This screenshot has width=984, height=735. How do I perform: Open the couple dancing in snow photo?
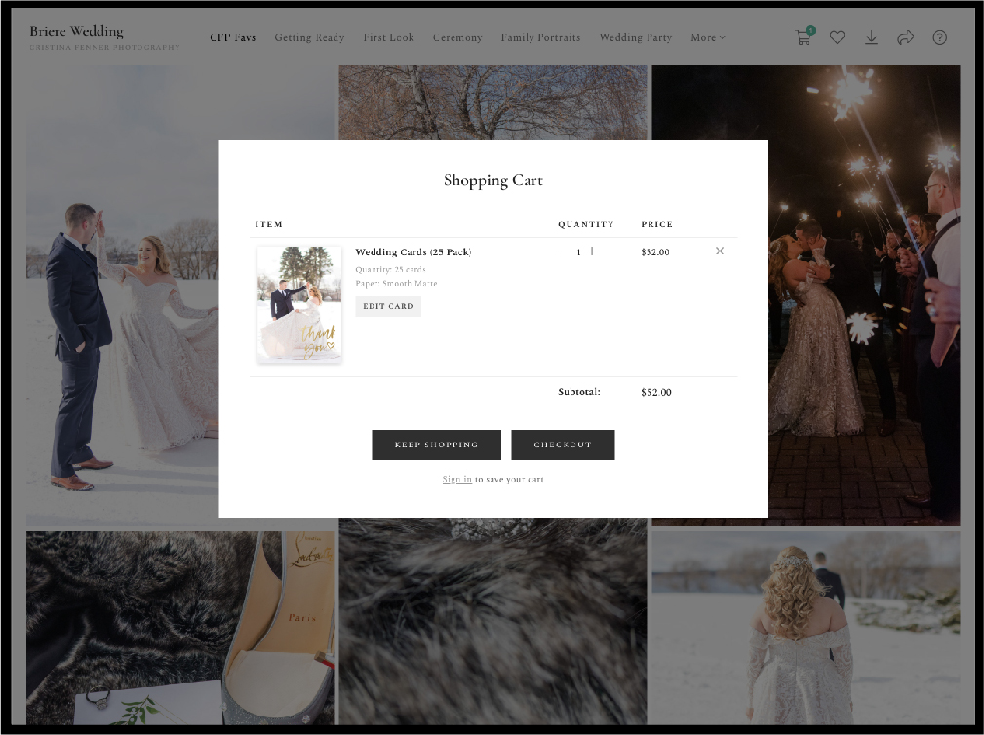pos(122,295)
